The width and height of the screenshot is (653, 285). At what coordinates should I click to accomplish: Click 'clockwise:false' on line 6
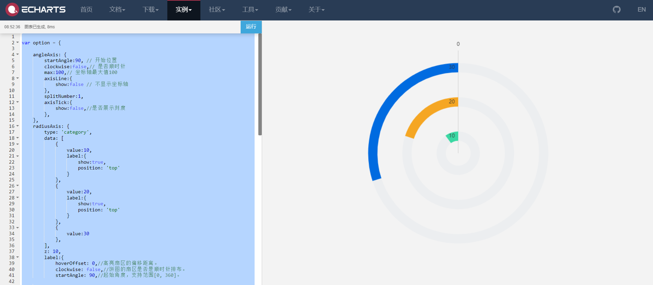pyautogui.click(x=65, y=66)
